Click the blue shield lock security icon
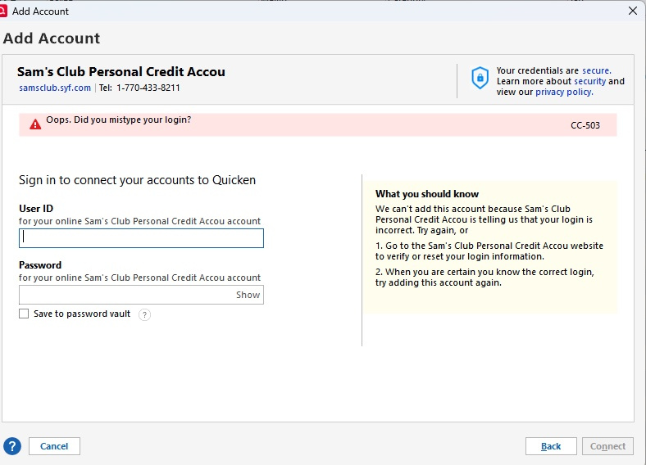 point(480,78)
